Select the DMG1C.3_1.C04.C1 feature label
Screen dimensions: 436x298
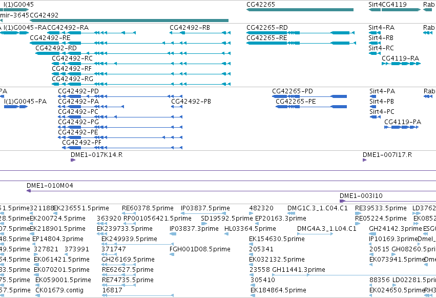pyautogui.click(x=318, y=208)
